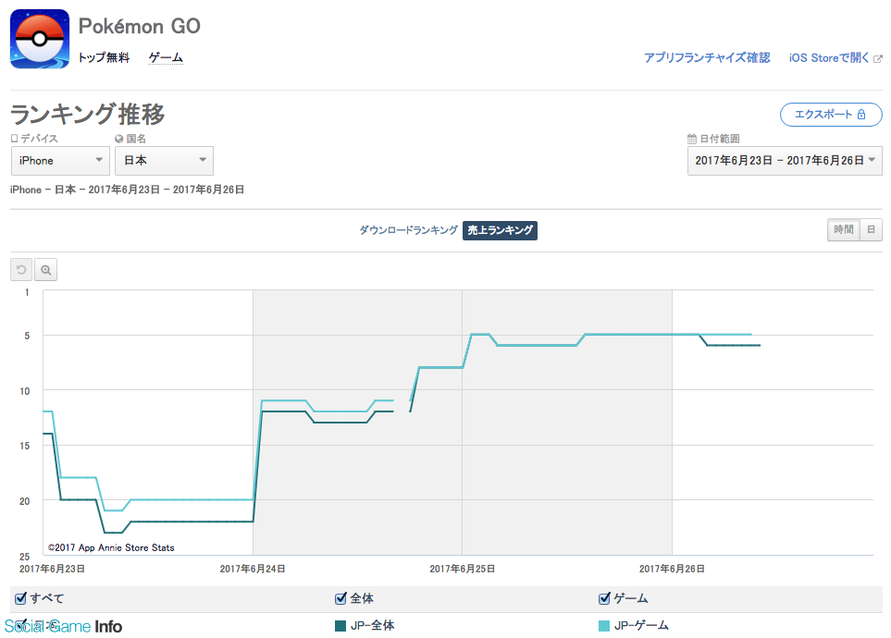
Task: Click the JP-ゲーム legend label
Action: pyautogui.click(x=641, y=625)
